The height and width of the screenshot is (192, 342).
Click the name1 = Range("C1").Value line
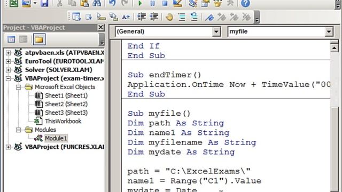click(195, 181)
